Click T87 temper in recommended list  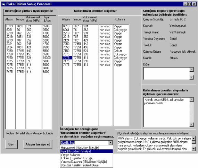(76, 37)
